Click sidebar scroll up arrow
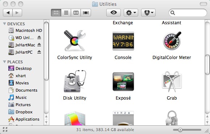Viewport: 210px width, 134px height. 46,116
